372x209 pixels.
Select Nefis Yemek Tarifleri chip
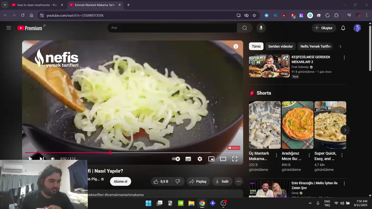pyautogui.click(x=316, y=46)
